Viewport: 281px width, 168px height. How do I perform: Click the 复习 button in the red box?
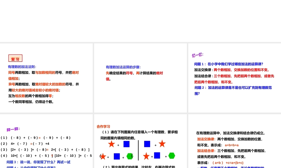coord(15,58)
